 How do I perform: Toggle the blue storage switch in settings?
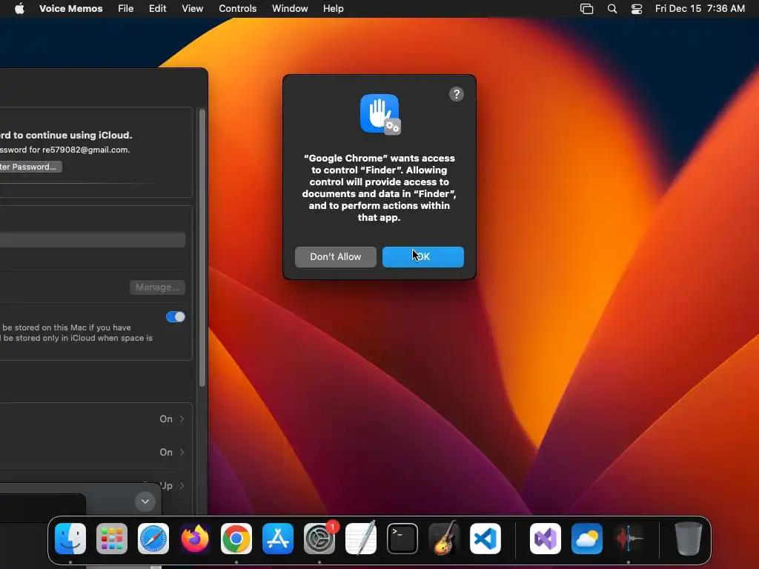pos(176,317)
